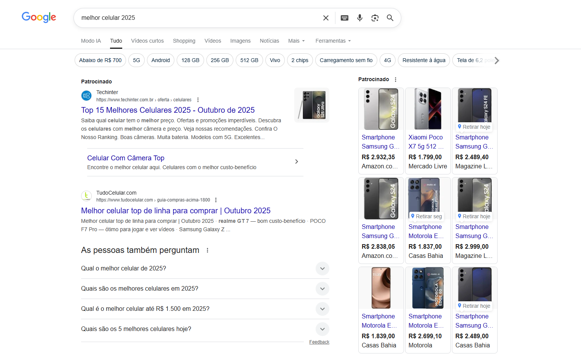This screenshot has height=355, width=581.
Task: Expand question Qual o melhor celular de 2025?
Action: tap(322, 269)
